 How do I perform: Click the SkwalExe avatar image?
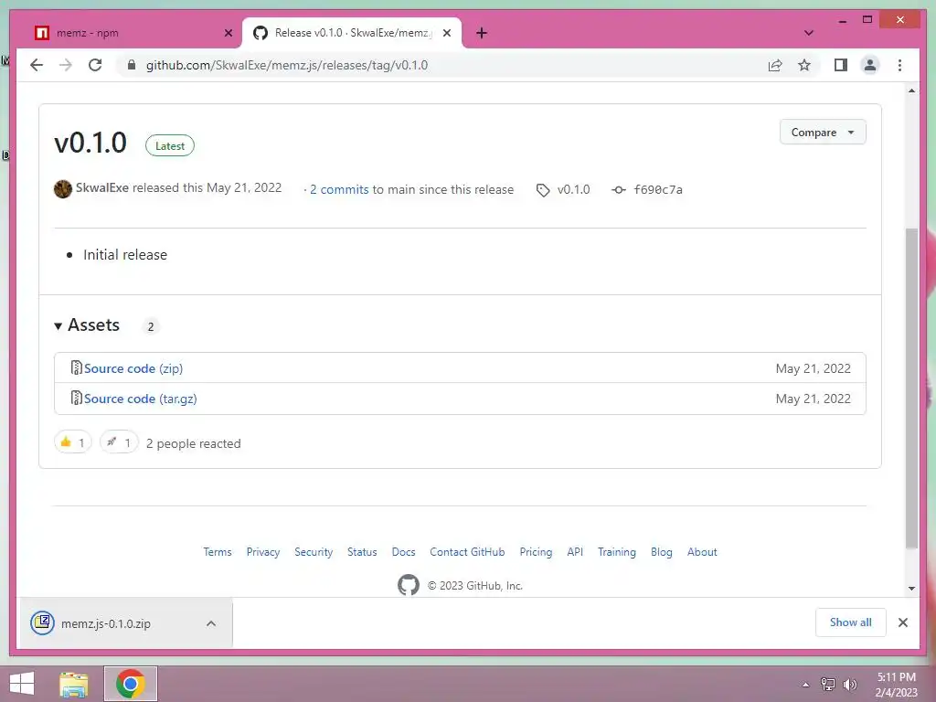(63, 189)
